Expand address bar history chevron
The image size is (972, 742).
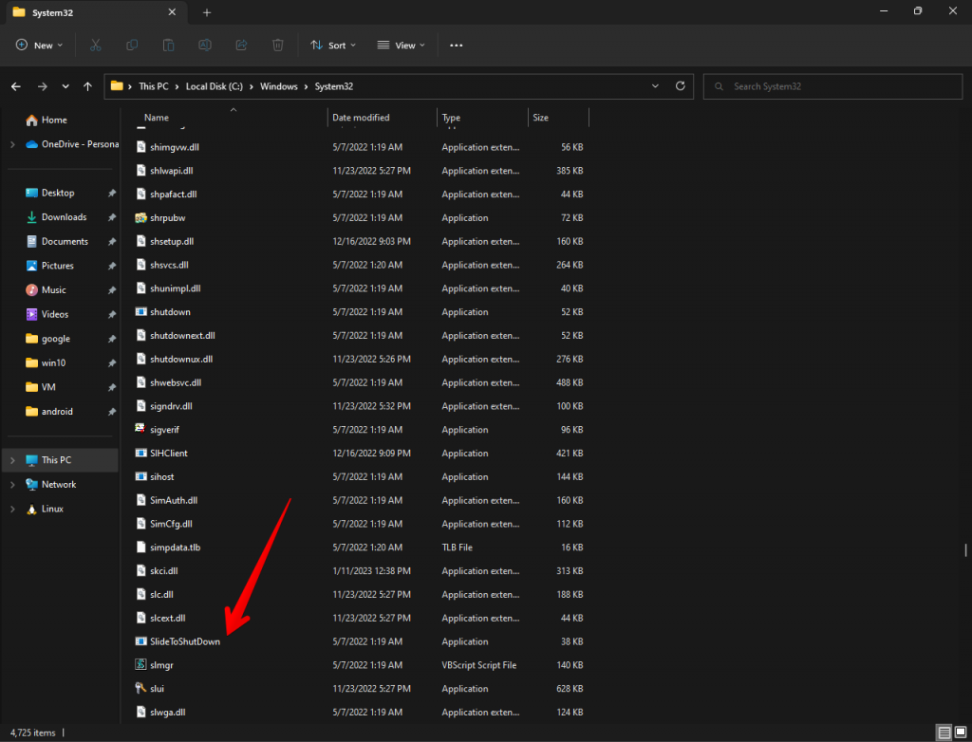click(x=655, y=86)
